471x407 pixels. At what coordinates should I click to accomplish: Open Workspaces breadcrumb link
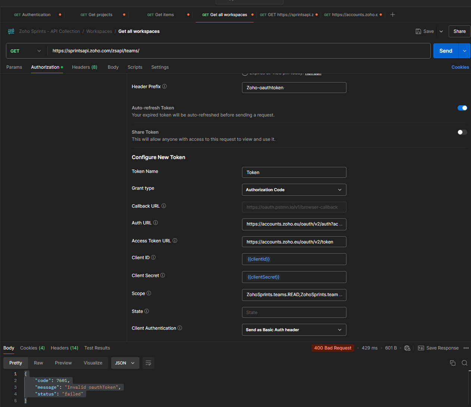click(99, 31)
